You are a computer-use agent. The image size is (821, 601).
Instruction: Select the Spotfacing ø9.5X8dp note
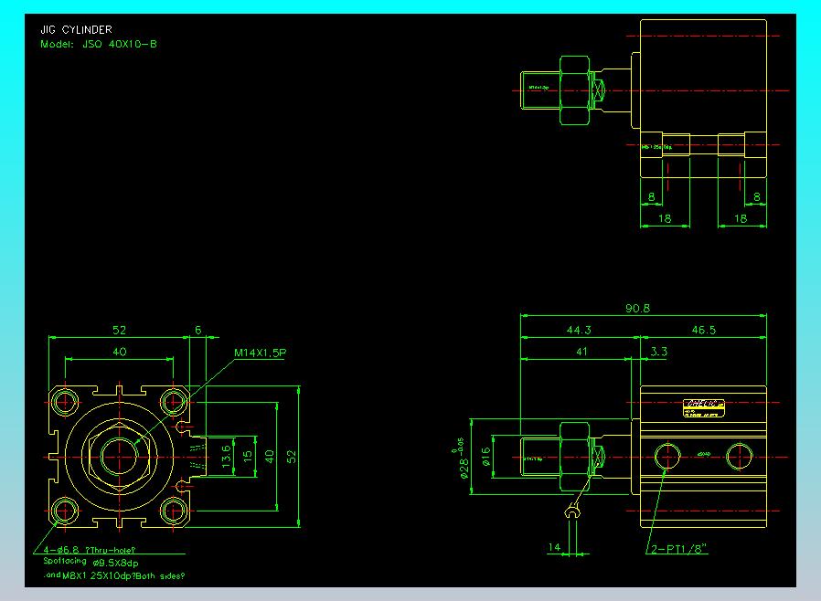click(x=91, y=563)
